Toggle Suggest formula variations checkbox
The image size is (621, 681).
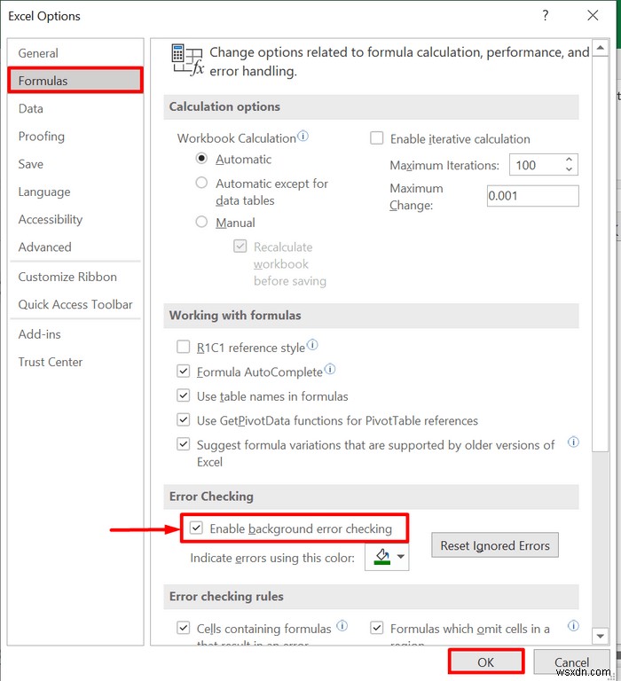[x=183, y=444]
